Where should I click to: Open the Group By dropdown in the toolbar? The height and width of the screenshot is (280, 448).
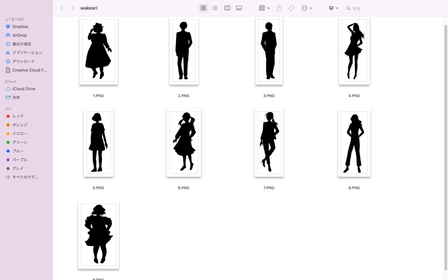(262, 7)
